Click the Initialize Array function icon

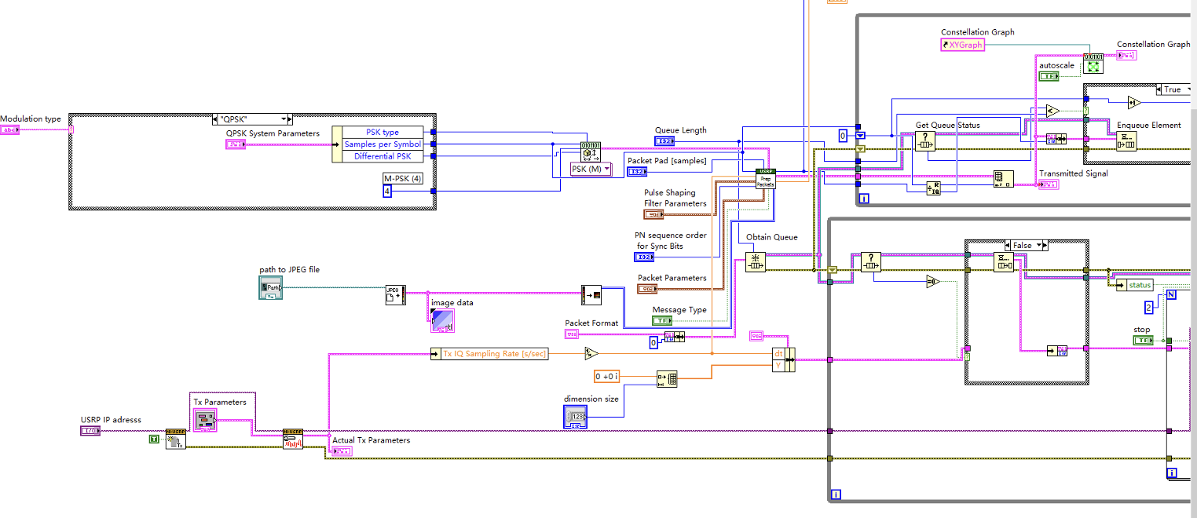point(667,379)
